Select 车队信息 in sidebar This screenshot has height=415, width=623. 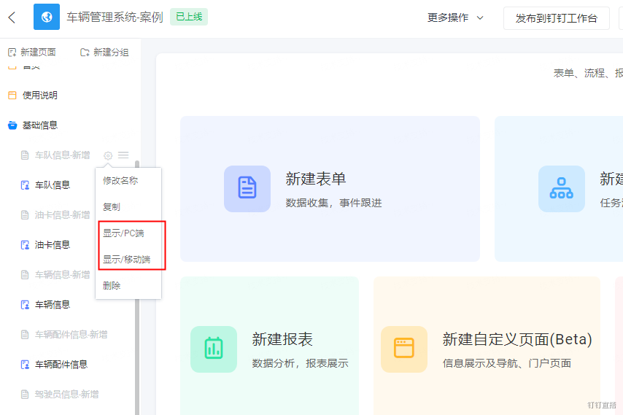53,185
